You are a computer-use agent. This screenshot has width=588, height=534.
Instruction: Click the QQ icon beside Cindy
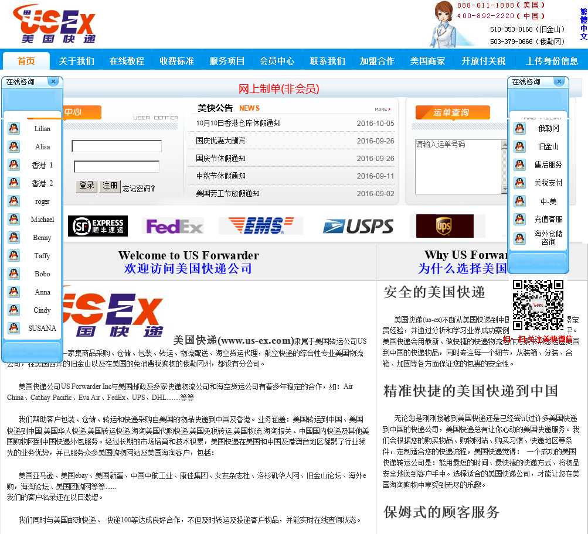point(14,310)
